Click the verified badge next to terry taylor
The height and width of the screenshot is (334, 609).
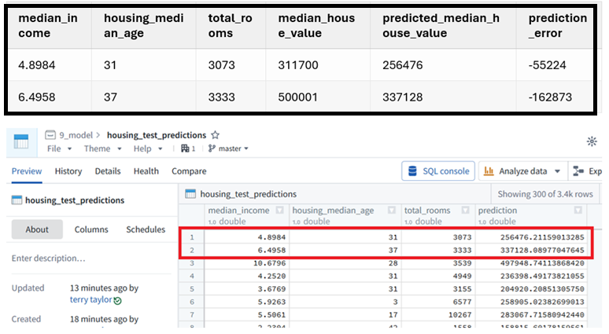[x=118, y=301]
